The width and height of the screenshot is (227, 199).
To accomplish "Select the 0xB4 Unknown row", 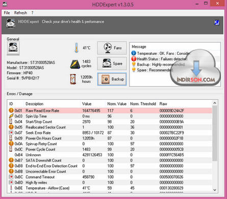I will point(110,155).
